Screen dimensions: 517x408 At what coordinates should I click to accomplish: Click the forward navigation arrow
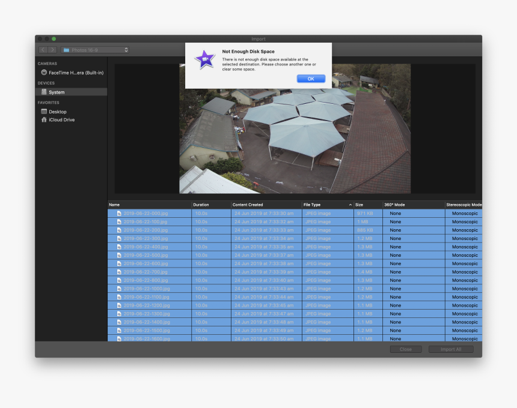tap(53, 50)
